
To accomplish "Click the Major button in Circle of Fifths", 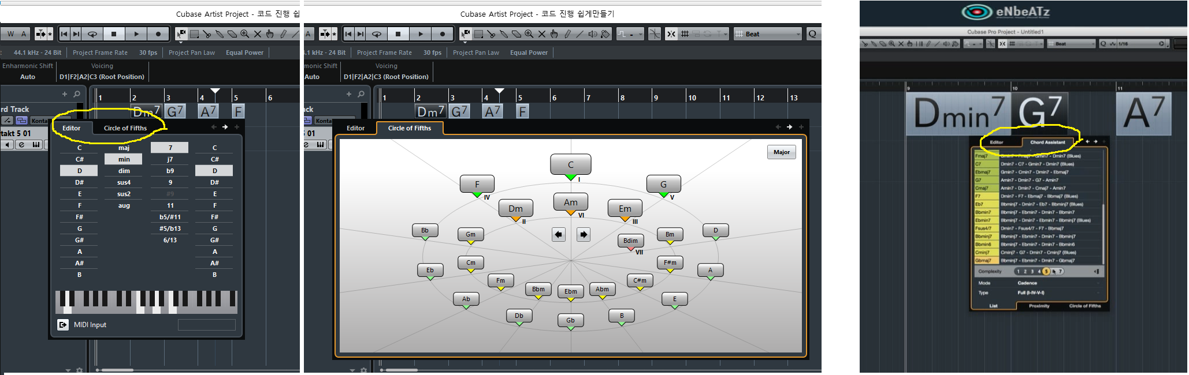I will coord(781,152).
